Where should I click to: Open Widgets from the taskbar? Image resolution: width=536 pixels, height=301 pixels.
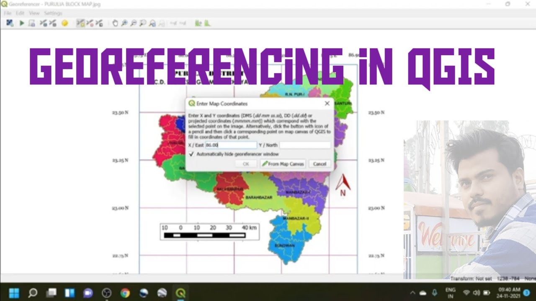tap(70, 293)
